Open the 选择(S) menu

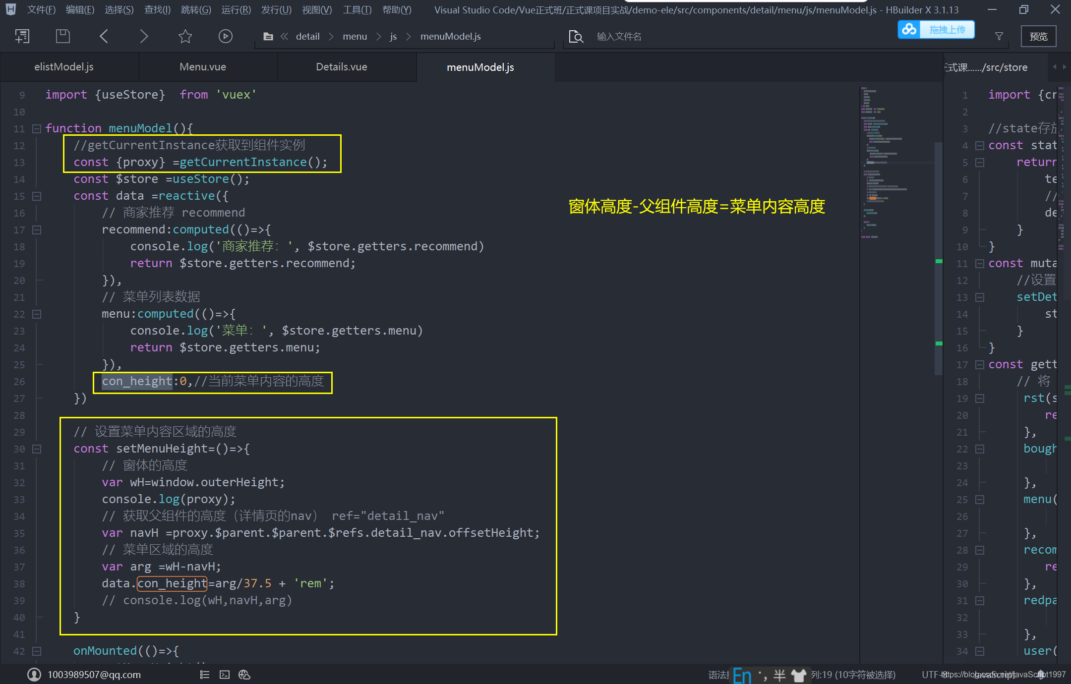(x=119, y=10)
